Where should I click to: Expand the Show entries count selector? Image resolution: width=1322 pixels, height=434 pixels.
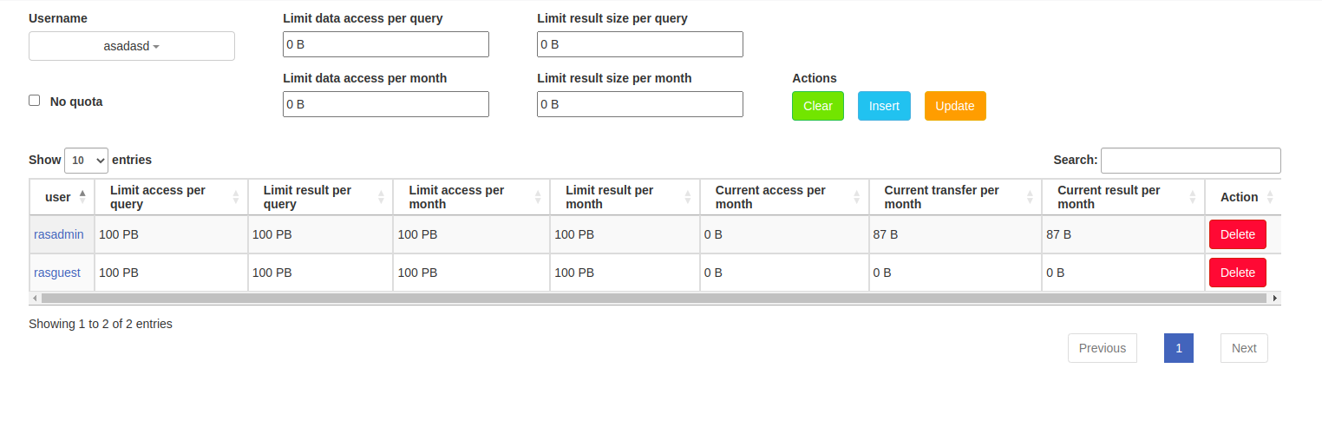click(86, 161)
